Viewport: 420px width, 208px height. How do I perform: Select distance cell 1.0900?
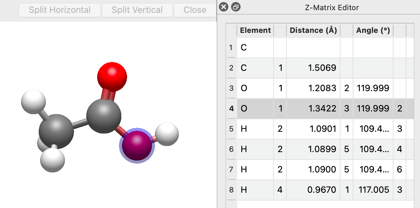point(313,169)
